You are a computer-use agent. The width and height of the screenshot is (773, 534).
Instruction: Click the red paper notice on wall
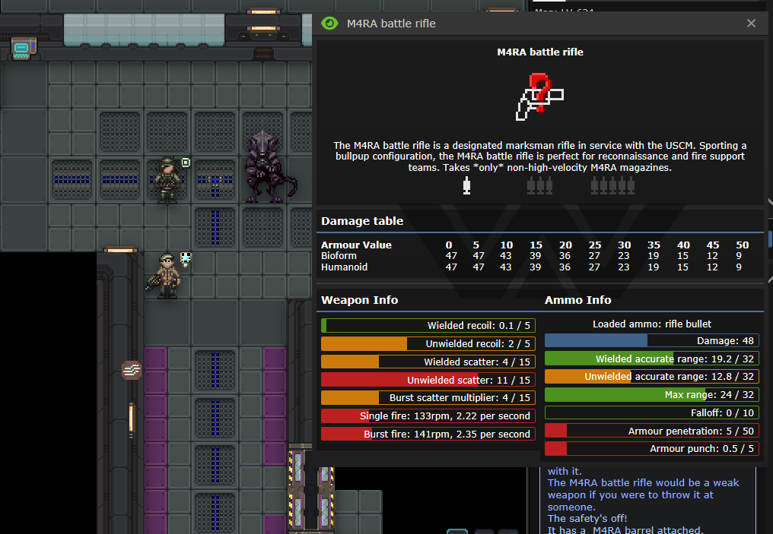coord(132,370)
